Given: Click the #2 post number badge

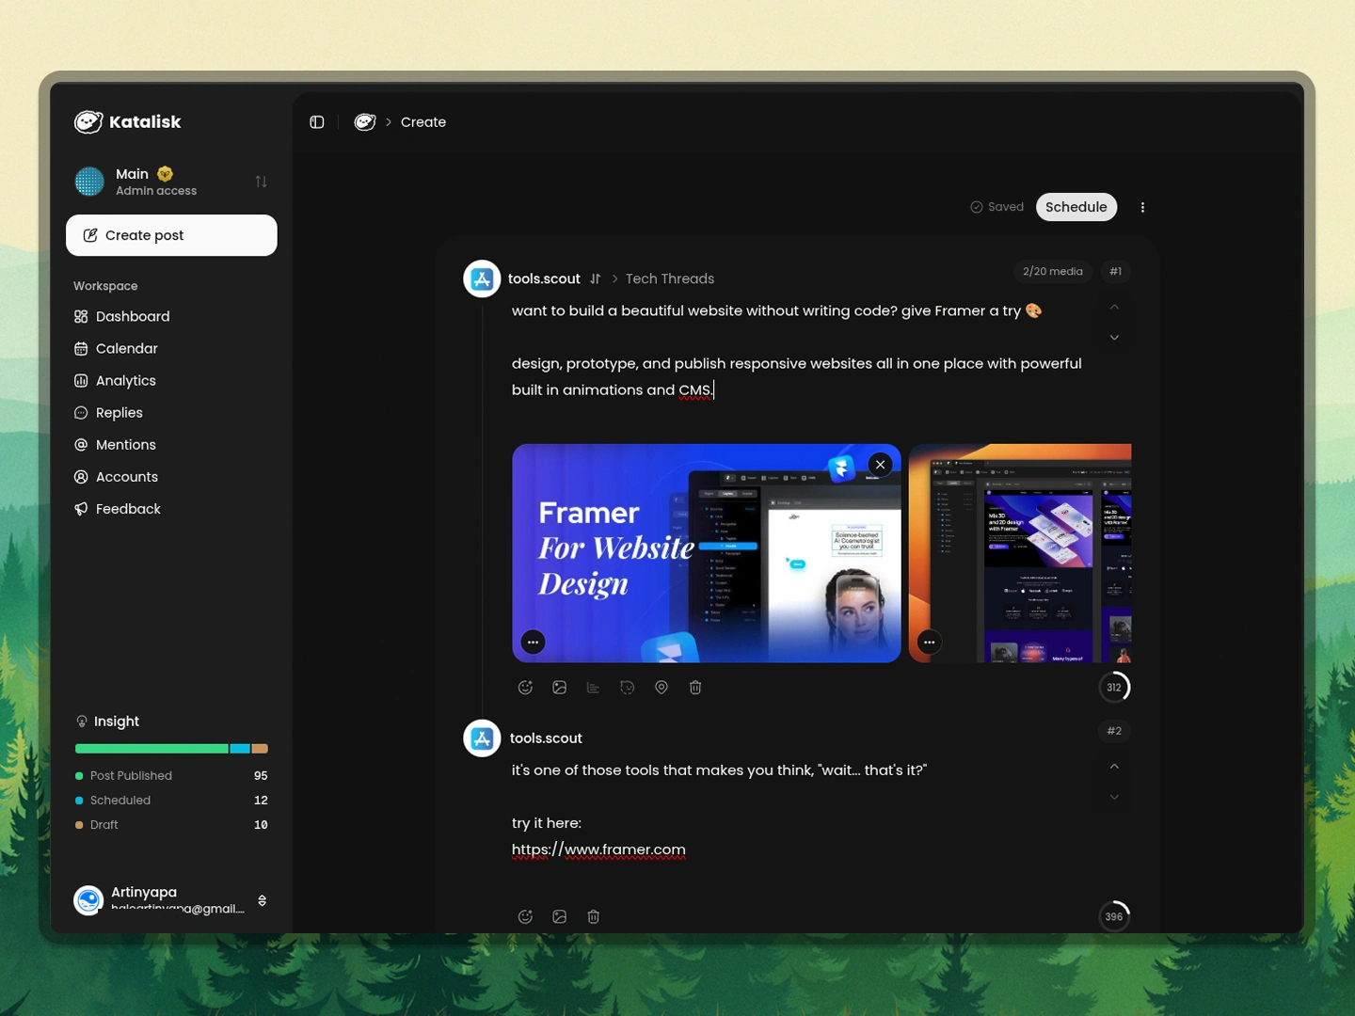Looking at the screenshot, I should point(1114,731).
